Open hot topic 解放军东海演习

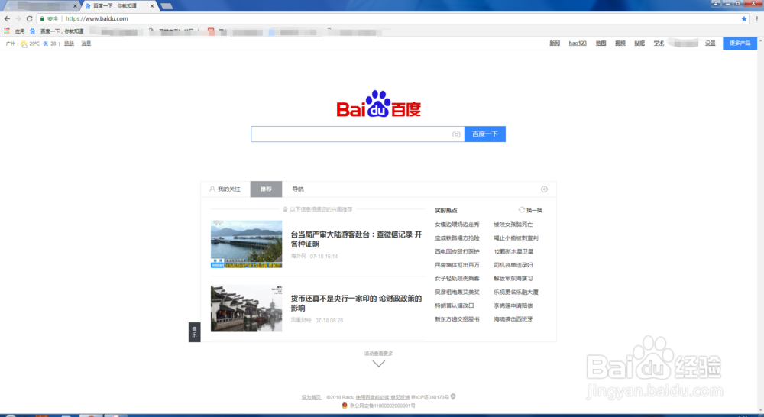coord(513,279)
